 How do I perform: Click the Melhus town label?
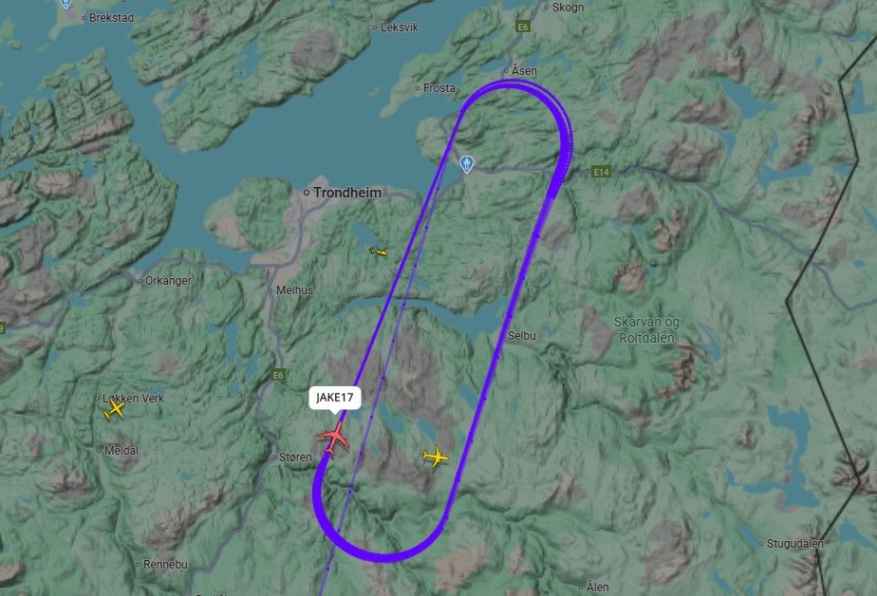tap(294, 290)
